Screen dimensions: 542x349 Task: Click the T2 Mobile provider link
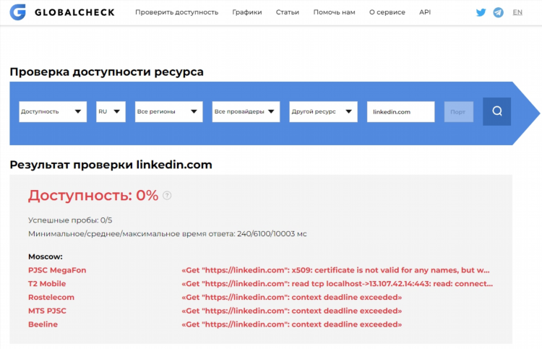point(47,284)
